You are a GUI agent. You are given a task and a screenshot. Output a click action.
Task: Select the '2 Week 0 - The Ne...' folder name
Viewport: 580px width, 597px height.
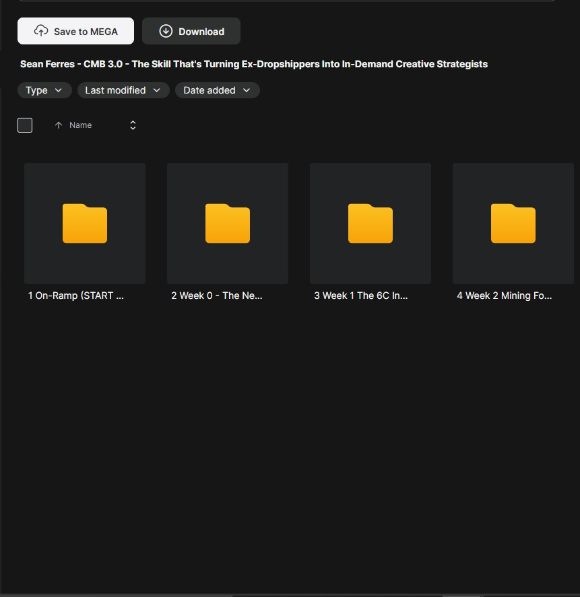click(216, 295)
